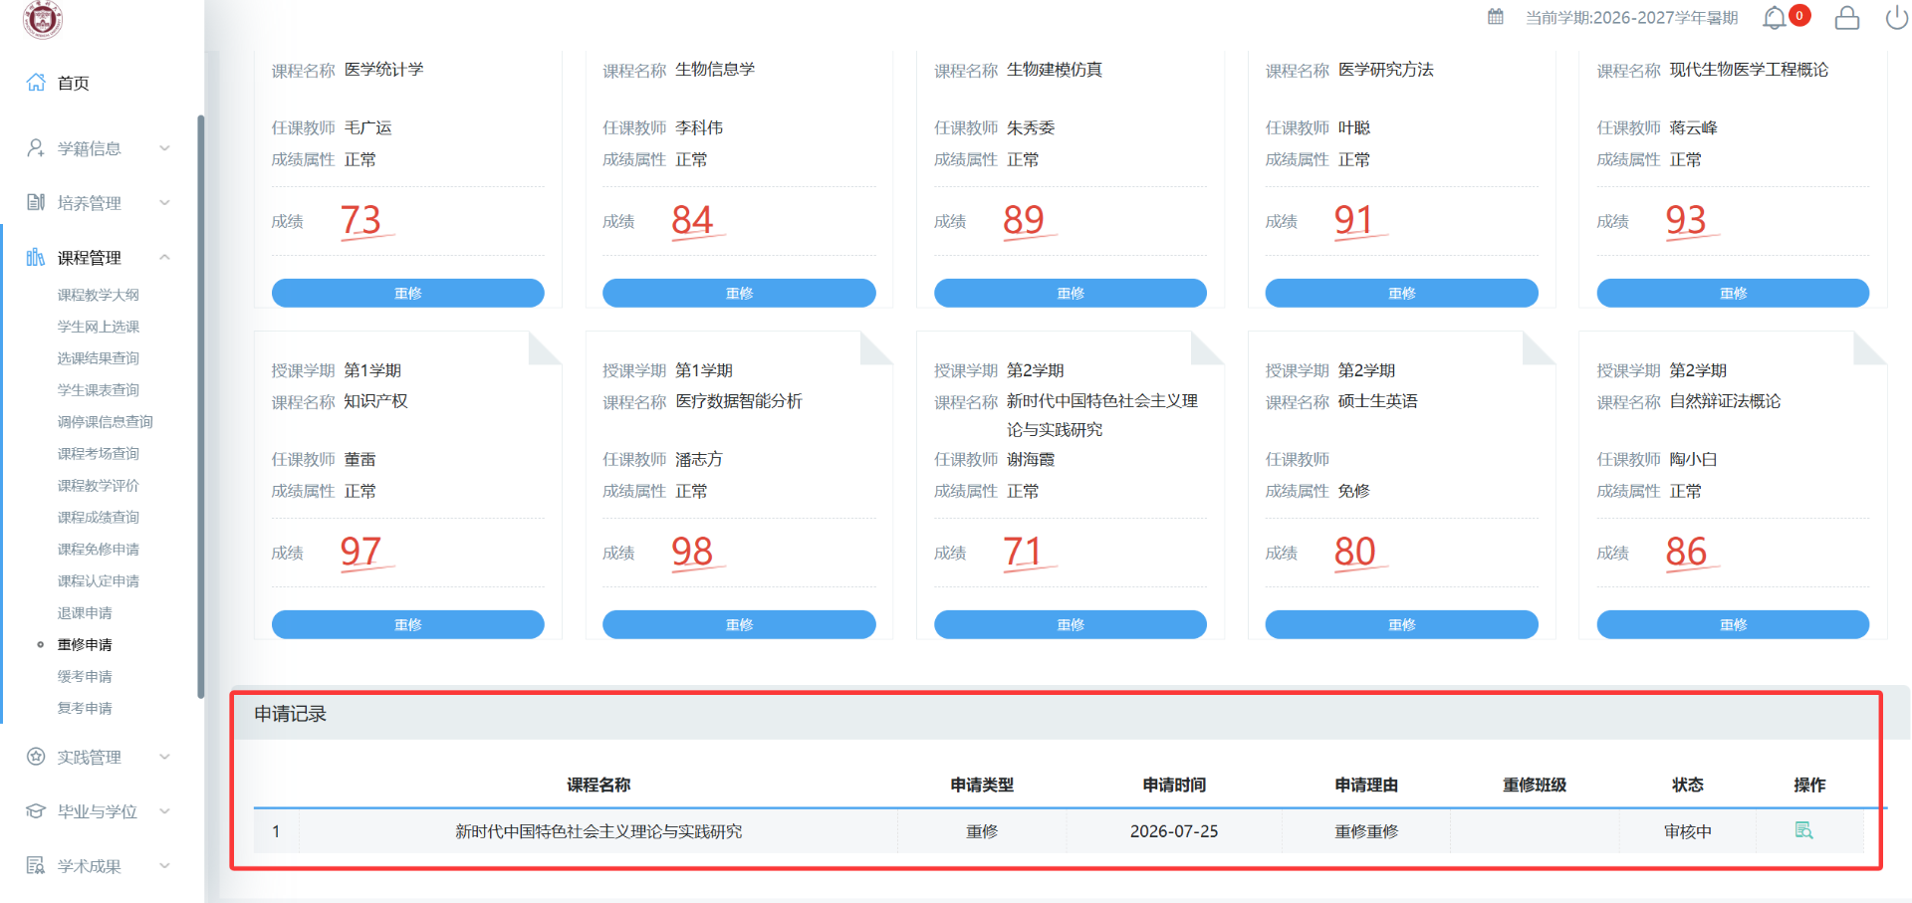The height and width of the screenshot is (903, 1912).
Task: Open 退课申请 submenu item
Action: coord(85,613)
